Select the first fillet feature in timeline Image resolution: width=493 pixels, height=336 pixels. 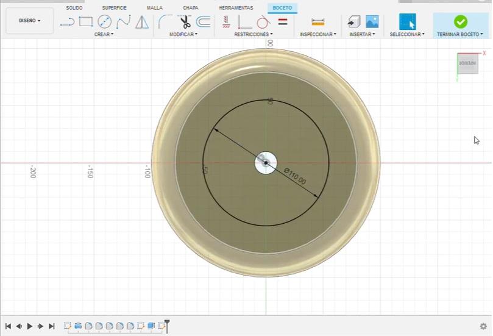[x=88, y=326]
